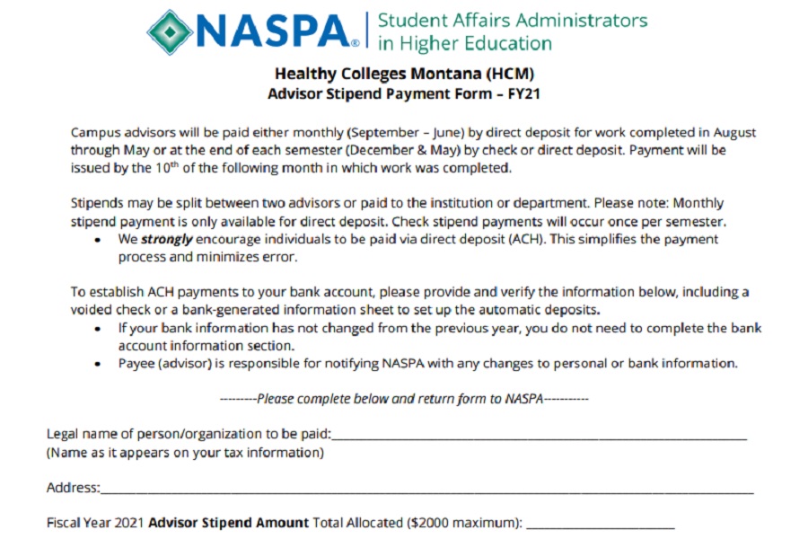808x539 pixels.
Task: Click the Advisor Stipend Payment Form subtitle
Action: tap(404, 93)
